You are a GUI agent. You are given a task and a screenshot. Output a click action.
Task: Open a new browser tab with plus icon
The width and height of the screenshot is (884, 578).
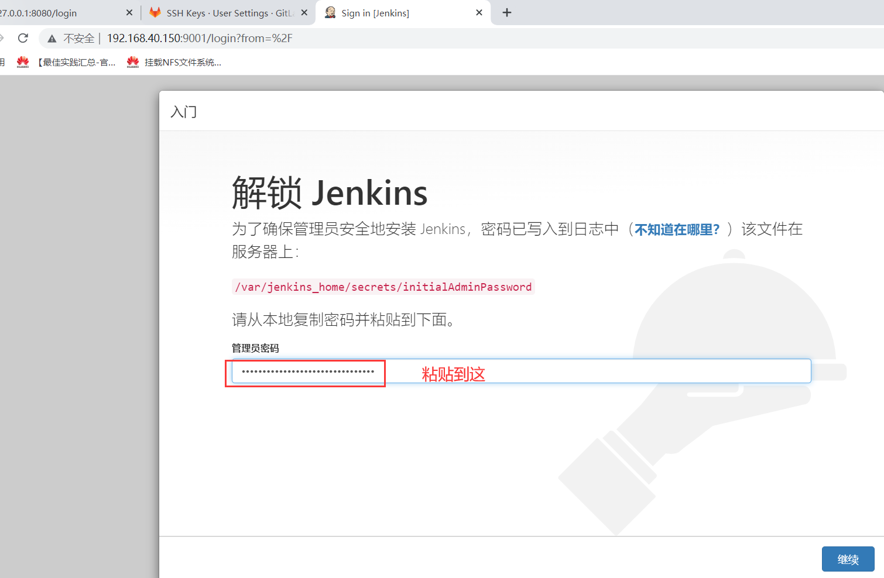pyautogui.click(x=507, y=12)
